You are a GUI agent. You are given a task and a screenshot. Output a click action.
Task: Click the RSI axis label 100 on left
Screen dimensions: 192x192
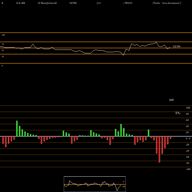click(x=3, y=35)
